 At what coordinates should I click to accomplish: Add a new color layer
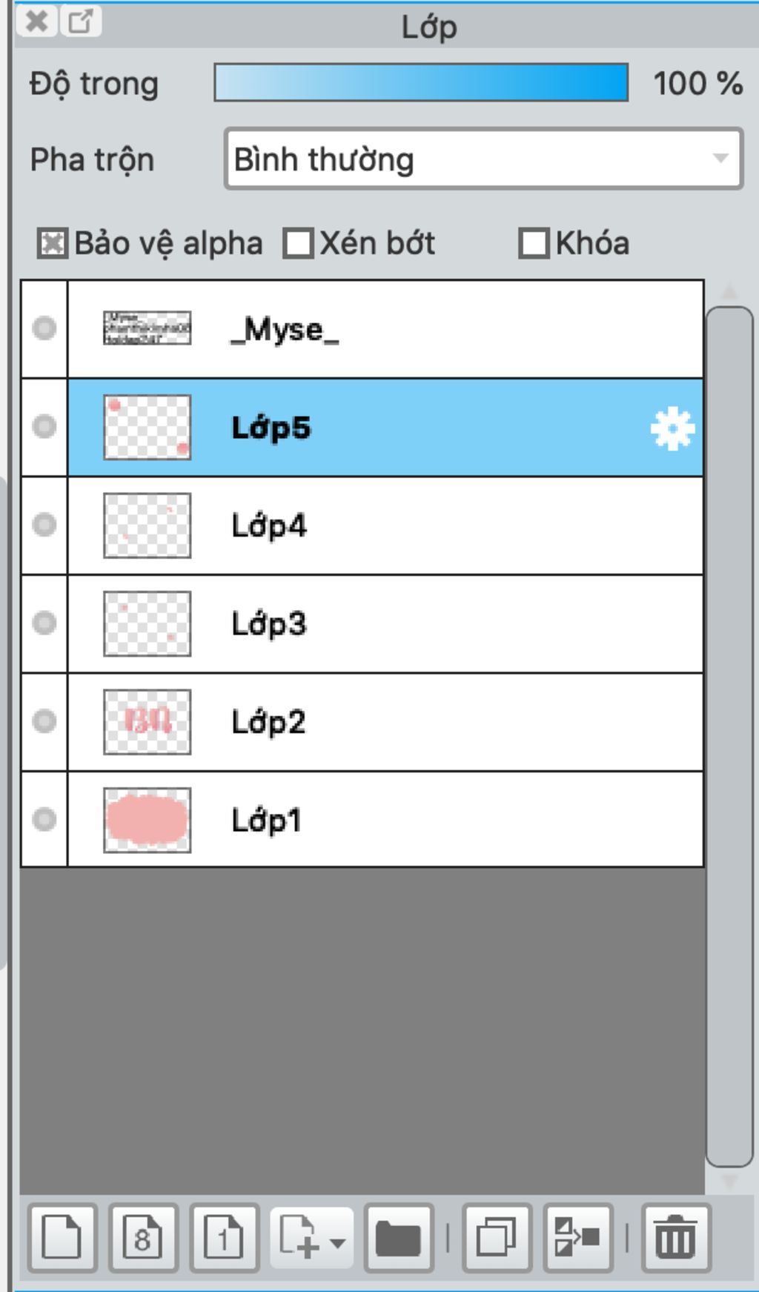tap(62, 1238)
